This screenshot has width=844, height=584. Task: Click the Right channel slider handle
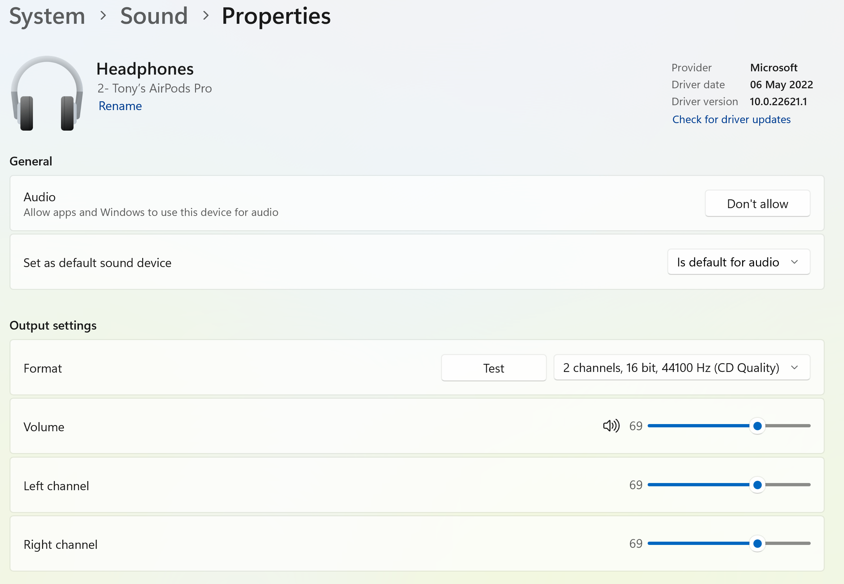click(757, 543)
